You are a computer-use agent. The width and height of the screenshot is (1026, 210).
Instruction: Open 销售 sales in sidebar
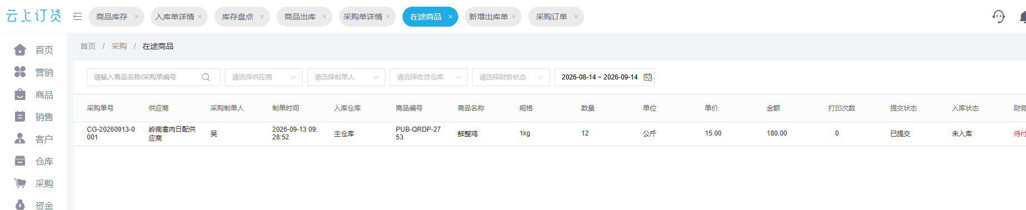44,117
